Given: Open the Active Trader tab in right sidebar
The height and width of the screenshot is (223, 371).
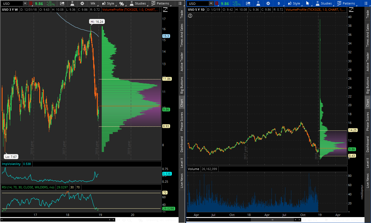Looking at the screenshot, I should pos(368,61).
